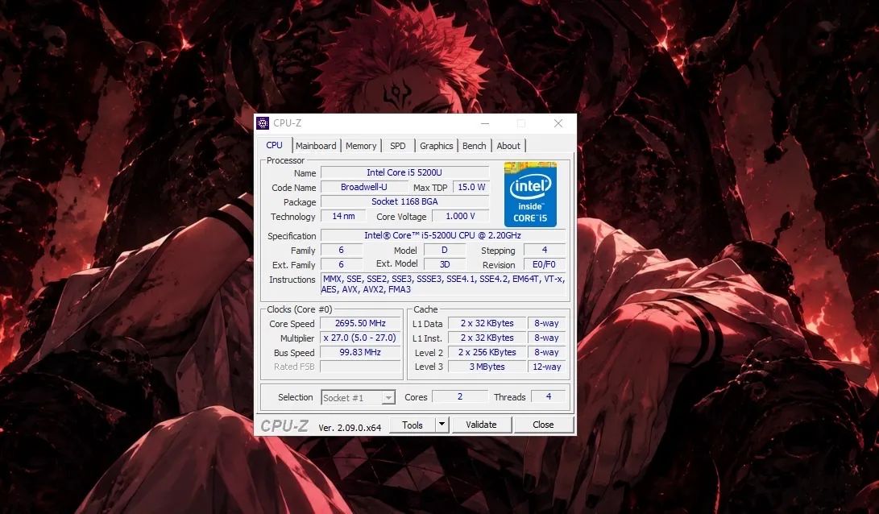Click the CPU-Z title bar text
This screenshot has width=879, height=514.
coord(287,123)
